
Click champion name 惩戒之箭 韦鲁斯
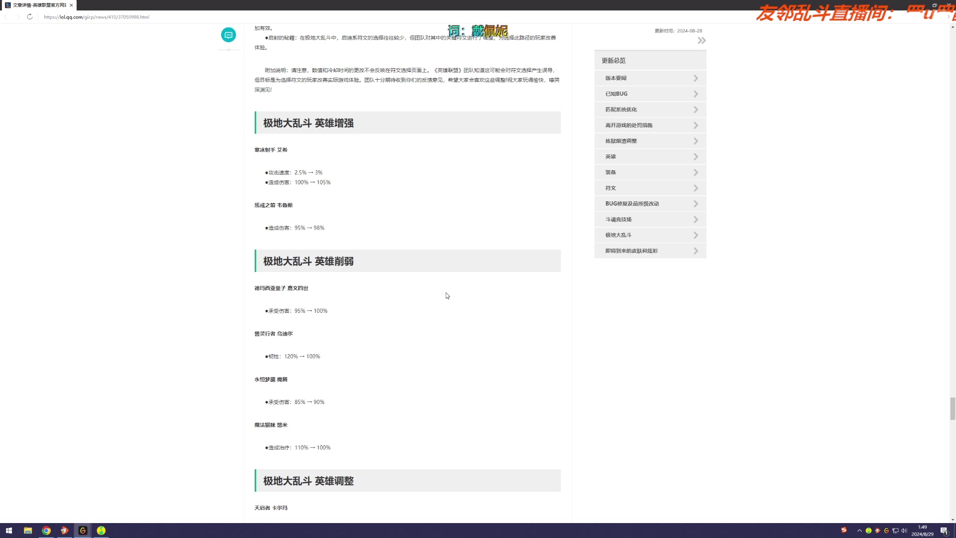(x=273, y=205)
